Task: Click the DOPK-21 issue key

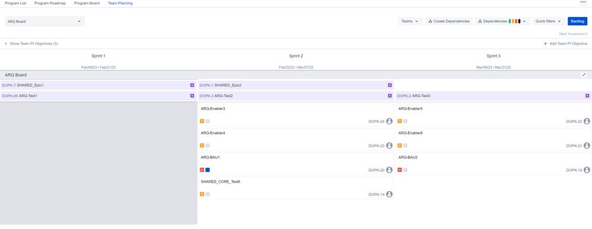Action: point(574,146)
